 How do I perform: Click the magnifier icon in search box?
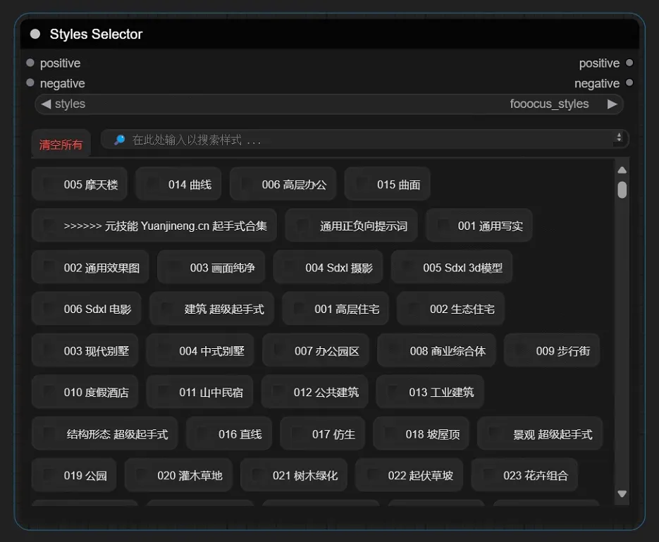coord(119,140)
